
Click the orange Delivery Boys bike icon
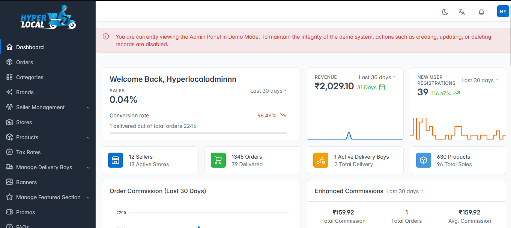click(x=321, y=160)
